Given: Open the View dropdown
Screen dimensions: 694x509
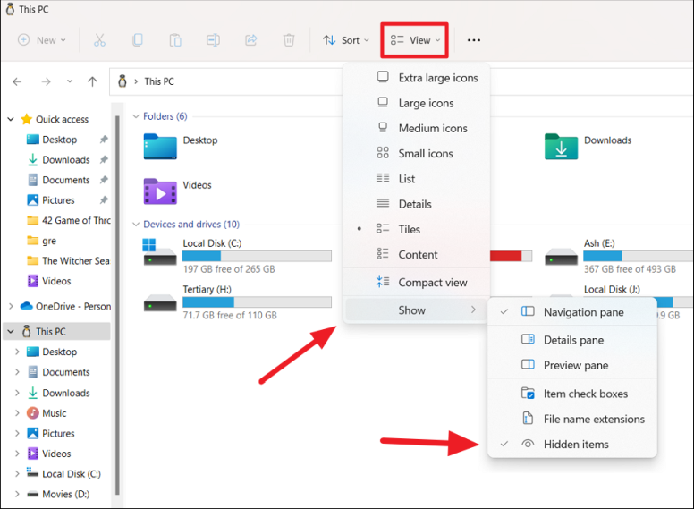Looking at the screenshot, I should point(415,40).
